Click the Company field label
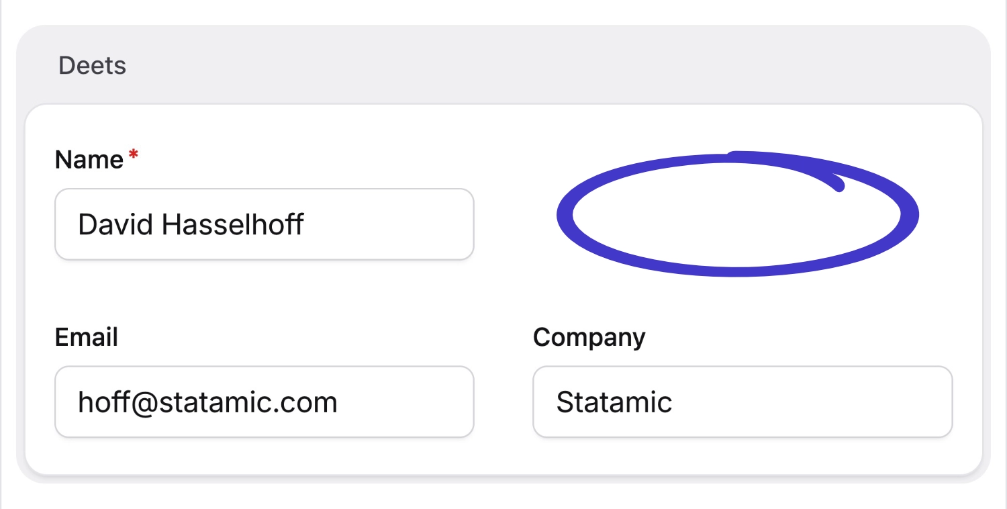 pos(589,337)
